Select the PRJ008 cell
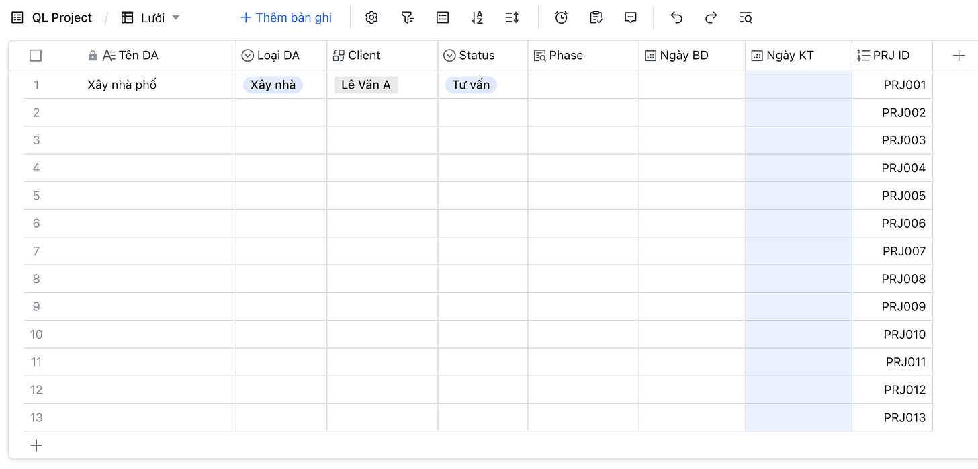This screenshot has width=978, height=469. (892, 279)
